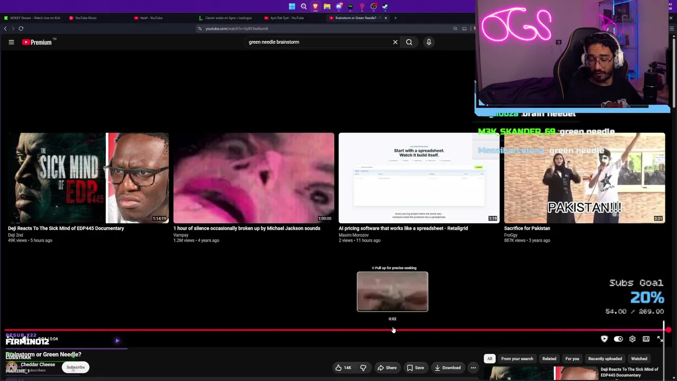
Task: Switch player to theater mode
Action: pyautogui.click(x=646, y=339)
